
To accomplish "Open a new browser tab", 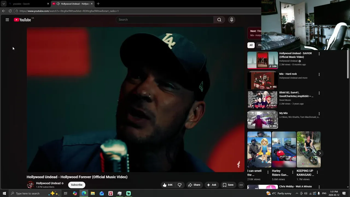I will click(98, 4).
